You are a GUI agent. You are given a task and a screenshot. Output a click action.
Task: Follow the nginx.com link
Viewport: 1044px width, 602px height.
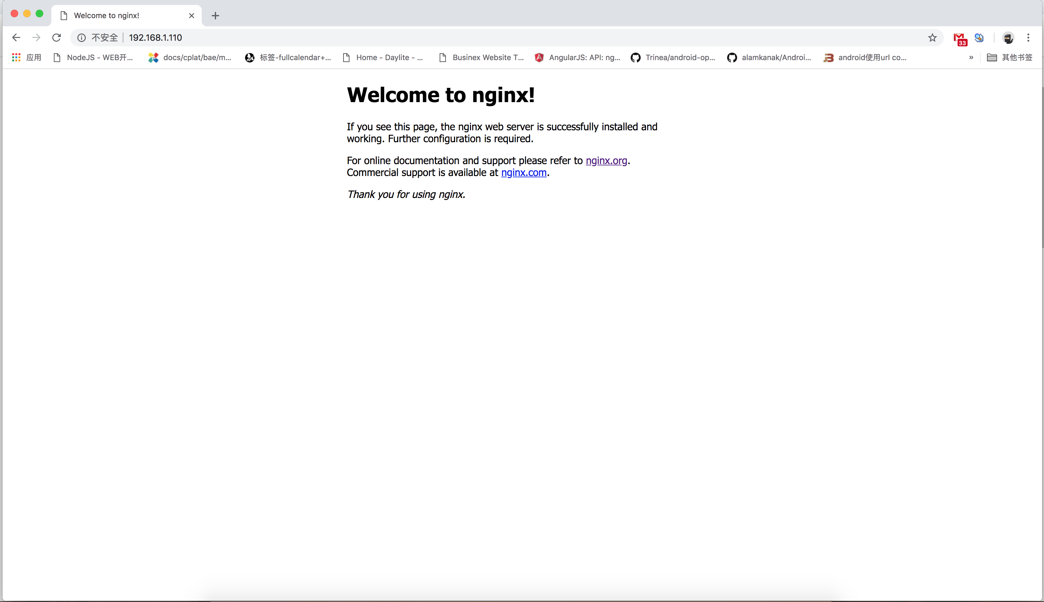pos(524,172)
